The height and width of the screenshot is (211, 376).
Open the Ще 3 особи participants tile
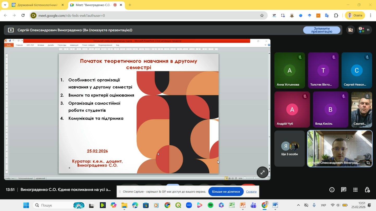(289, 149)
